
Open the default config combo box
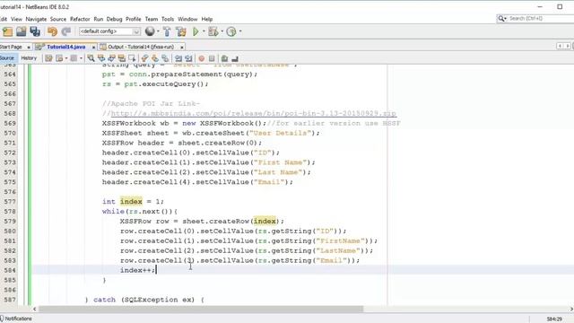pyautogui.click(x=109, y=31)
